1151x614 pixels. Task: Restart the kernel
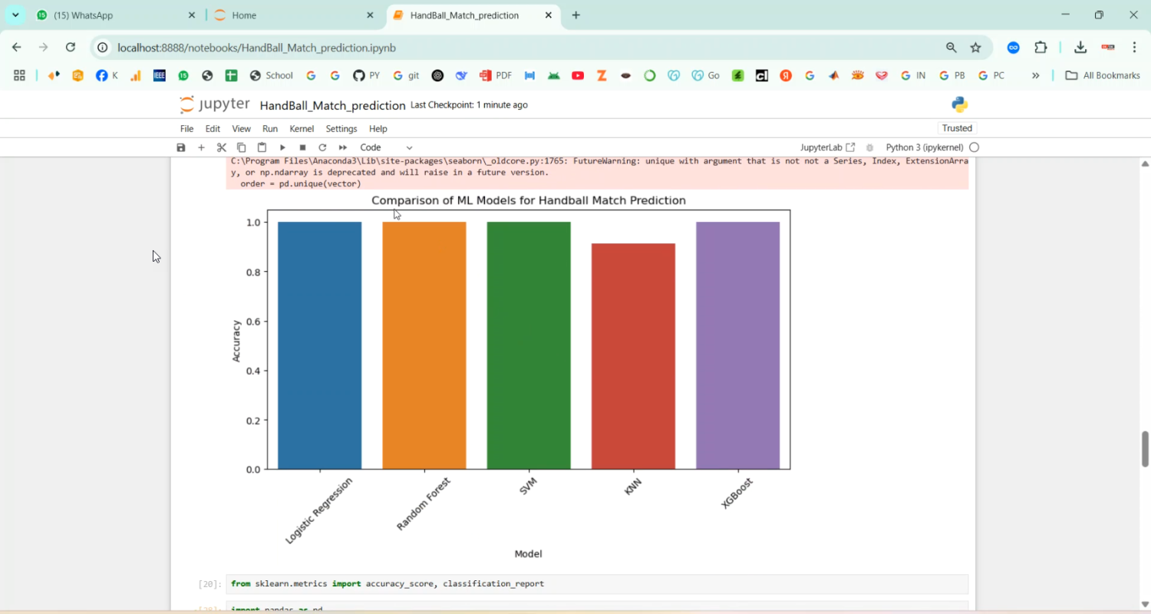pos(322,147)
